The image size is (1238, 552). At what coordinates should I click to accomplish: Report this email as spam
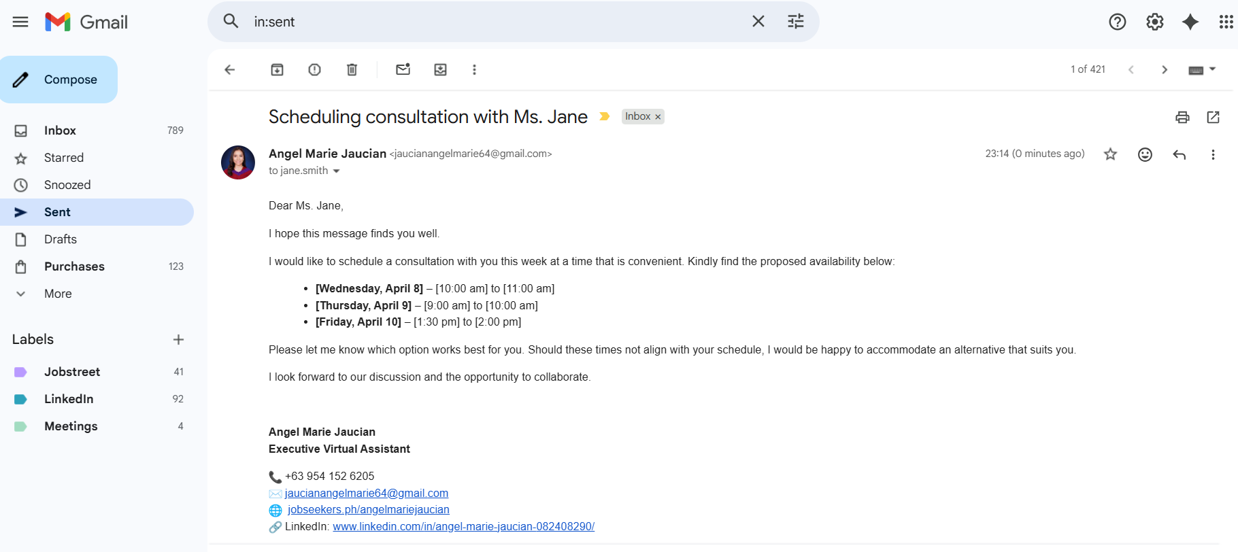click(314, 69)
